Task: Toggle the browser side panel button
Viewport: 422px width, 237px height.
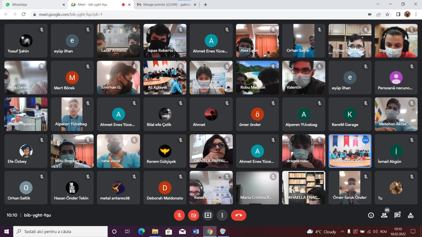Action: pos(398,14)
